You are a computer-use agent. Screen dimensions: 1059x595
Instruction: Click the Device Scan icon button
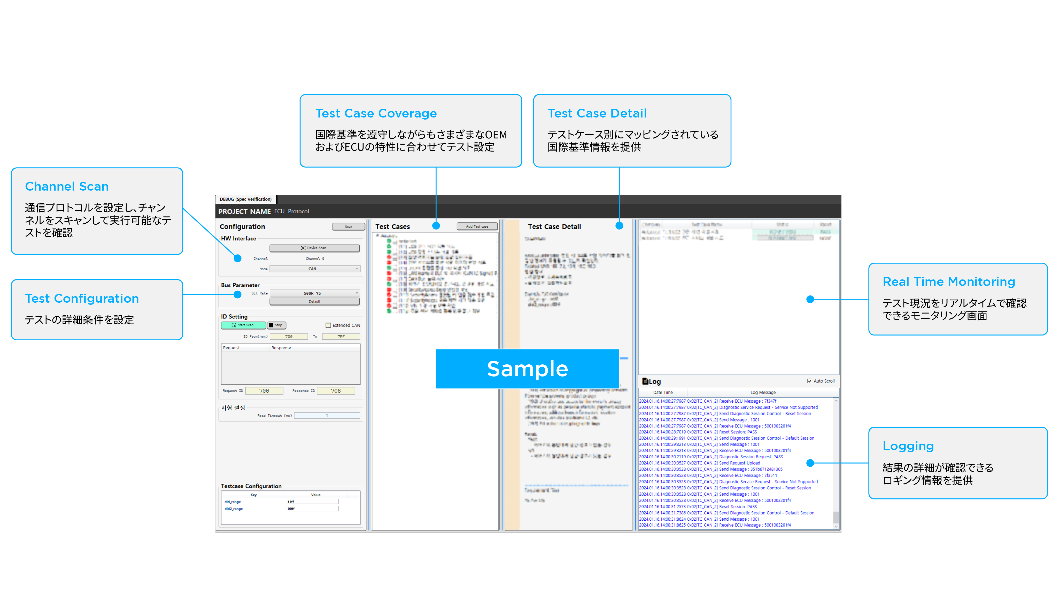click(303, 248)
